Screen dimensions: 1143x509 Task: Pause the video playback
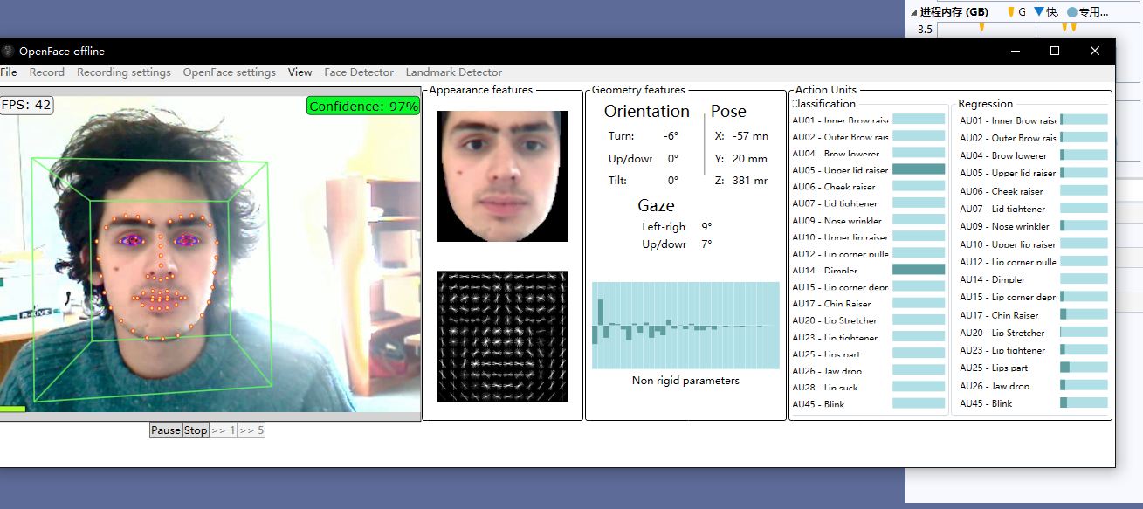165,430
